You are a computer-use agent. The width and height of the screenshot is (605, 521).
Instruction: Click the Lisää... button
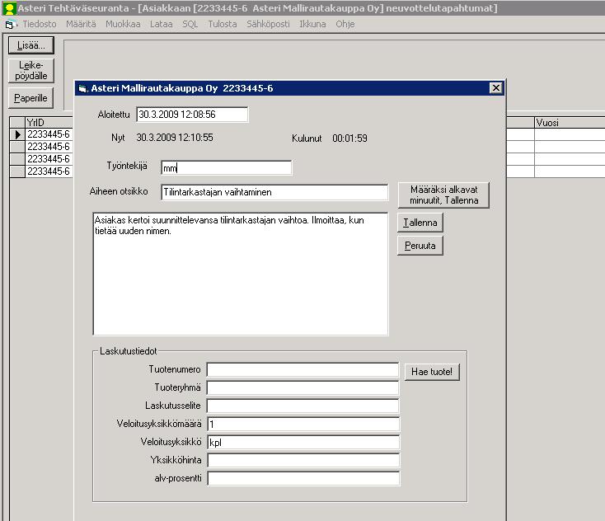pyautogui.click(x=31, y=45)
